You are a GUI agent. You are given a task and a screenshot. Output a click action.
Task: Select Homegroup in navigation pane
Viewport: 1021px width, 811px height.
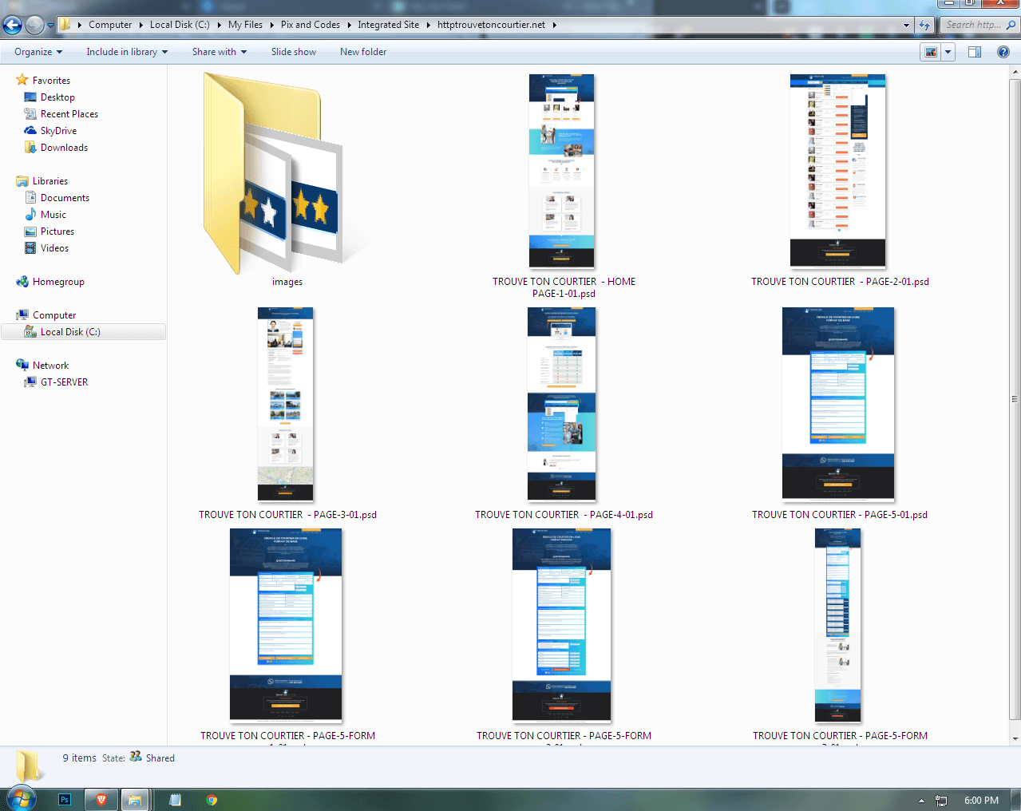(49, 282)
